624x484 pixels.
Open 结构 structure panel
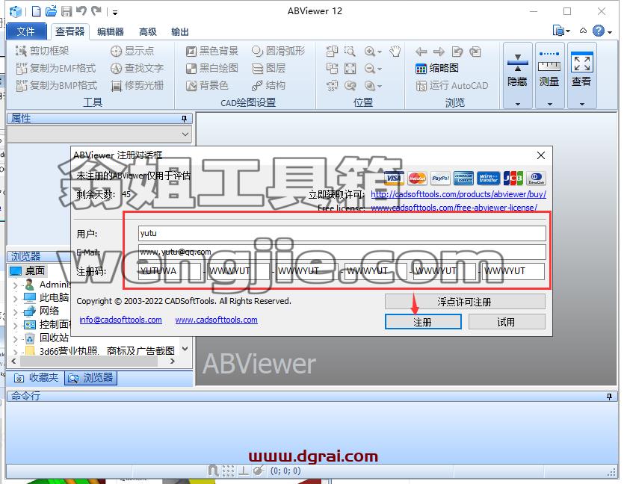click(x=268, y=85)
